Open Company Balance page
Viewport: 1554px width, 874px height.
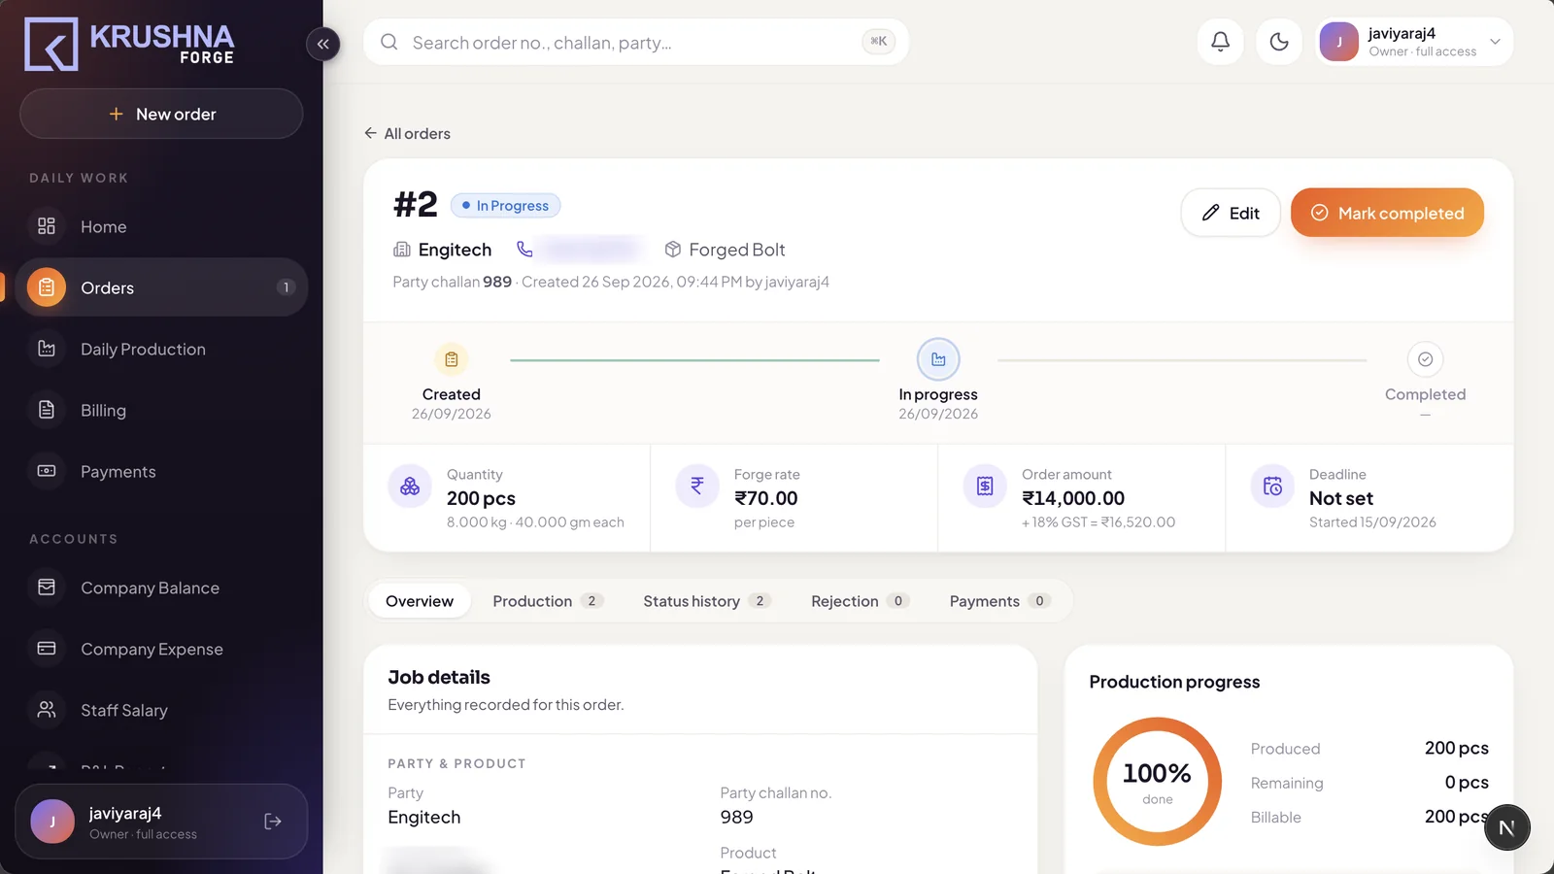tap(161, 588)
